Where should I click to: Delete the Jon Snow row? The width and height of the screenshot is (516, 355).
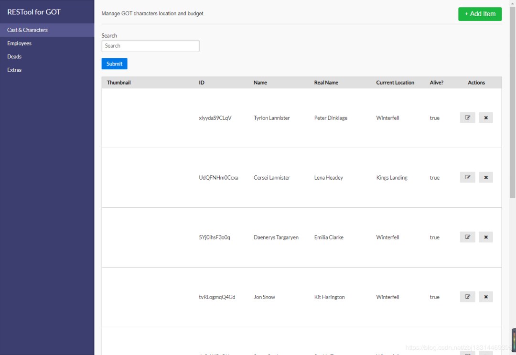coord(486,297)
